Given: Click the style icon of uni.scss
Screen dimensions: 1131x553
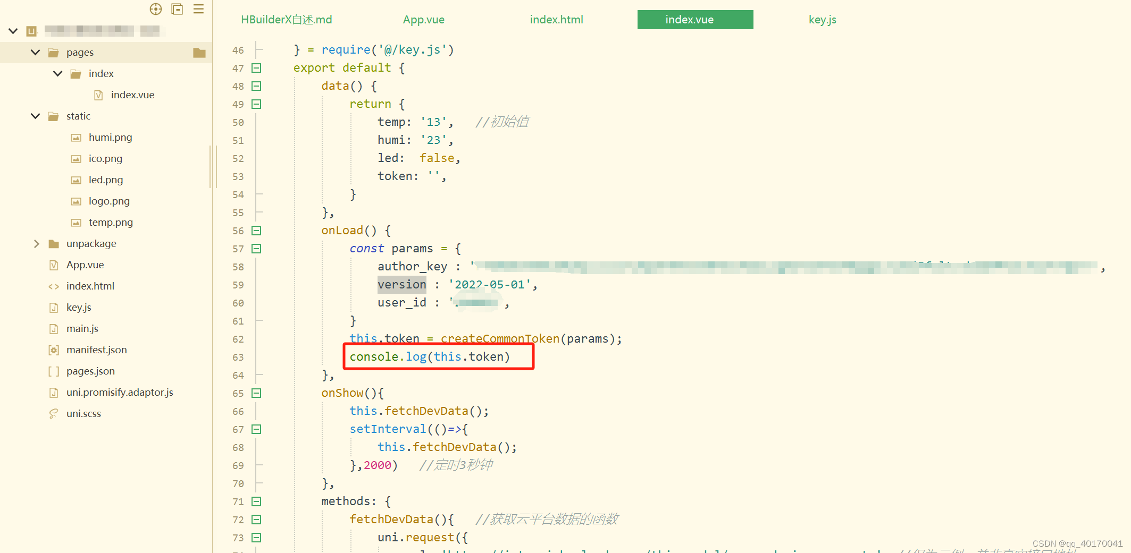Looking at the screenshot, I should click(x=54, y=414).
